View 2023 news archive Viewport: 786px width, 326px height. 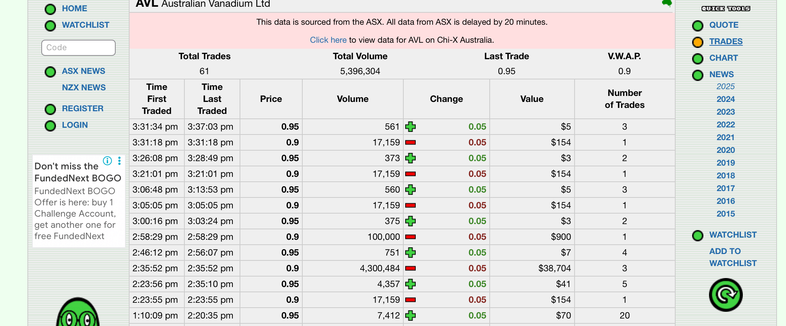point(726,112)
